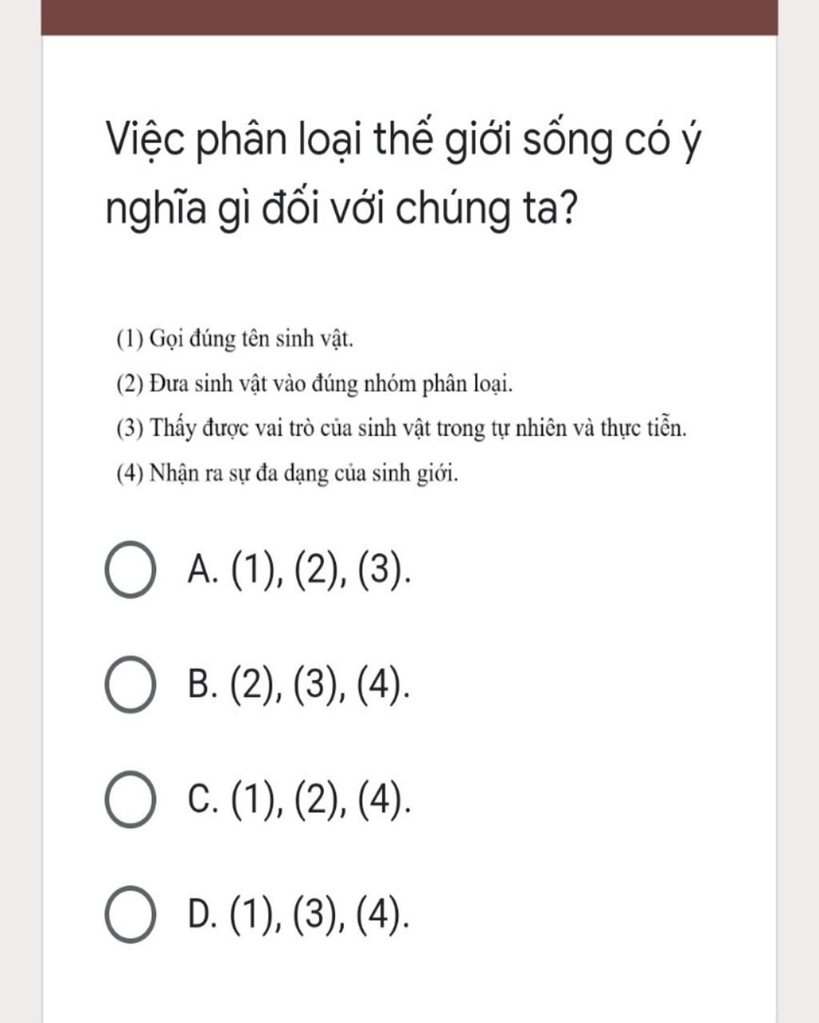This screenshot has height=1023, width=819.
Task: Click the label text 'B. (2), (3), (4).'
Action: [300, 686]
